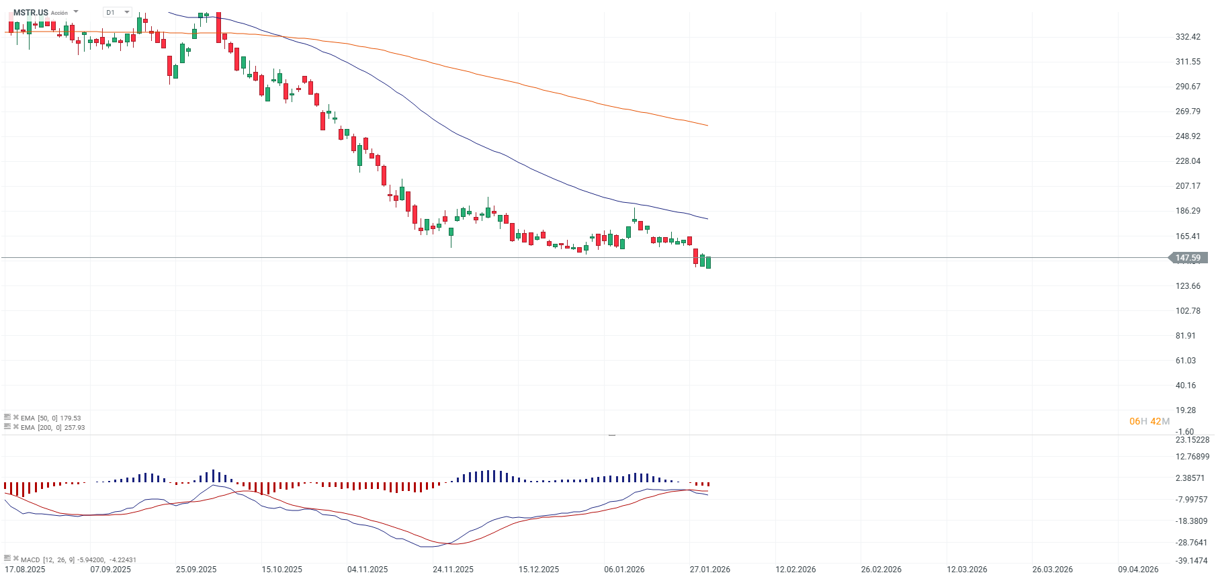1216x581 pixels.
Task: Hide the EMA 50 line via its indicator icon
Action: point(7,418)
